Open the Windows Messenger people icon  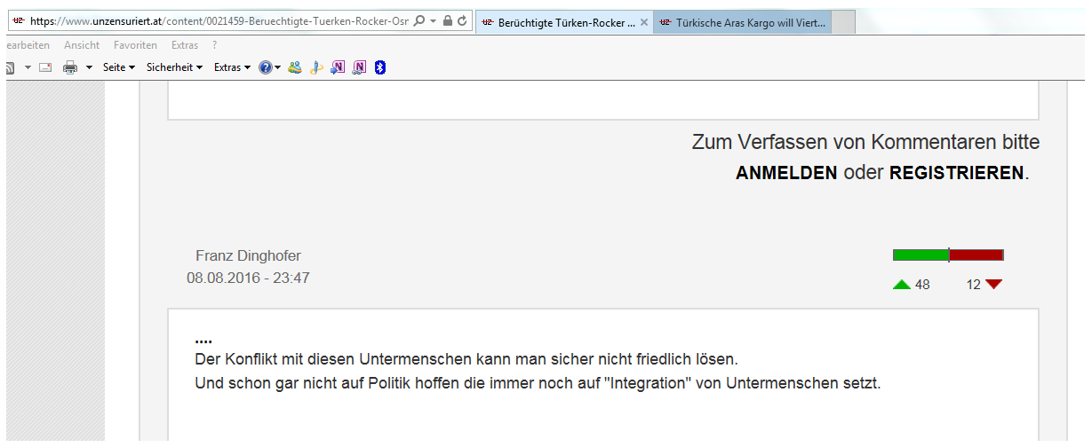click(295, 67)
